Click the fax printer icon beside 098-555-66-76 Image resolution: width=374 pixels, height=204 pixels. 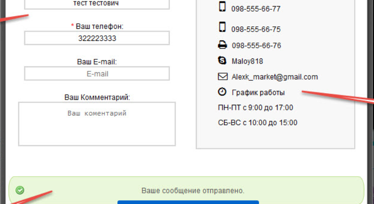222,45
